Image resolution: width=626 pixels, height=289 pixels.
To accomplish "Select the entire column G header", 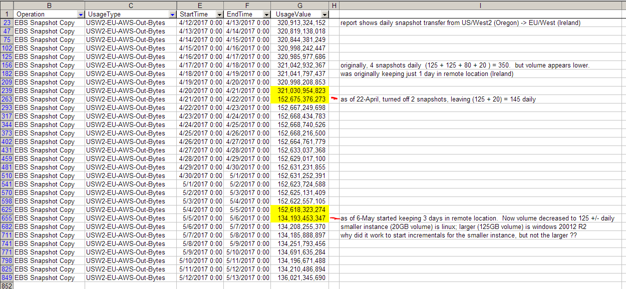I will tap(299, 5).
